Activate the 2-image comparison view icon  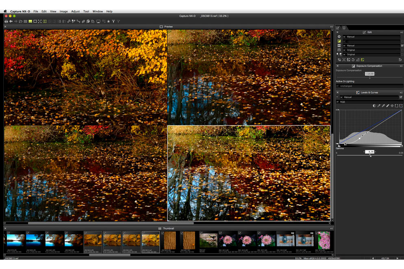coord(44,22)
